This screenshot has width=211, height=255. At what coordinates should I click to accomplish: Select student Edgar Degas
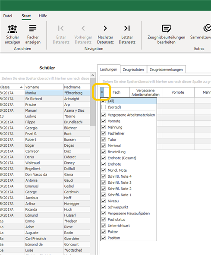coord(45,145)
